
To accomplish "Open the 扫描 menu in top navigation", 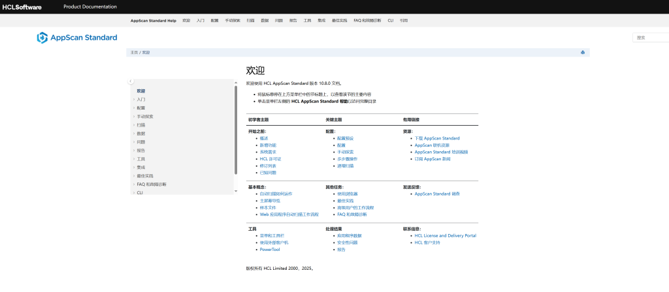I will point(251,21).
